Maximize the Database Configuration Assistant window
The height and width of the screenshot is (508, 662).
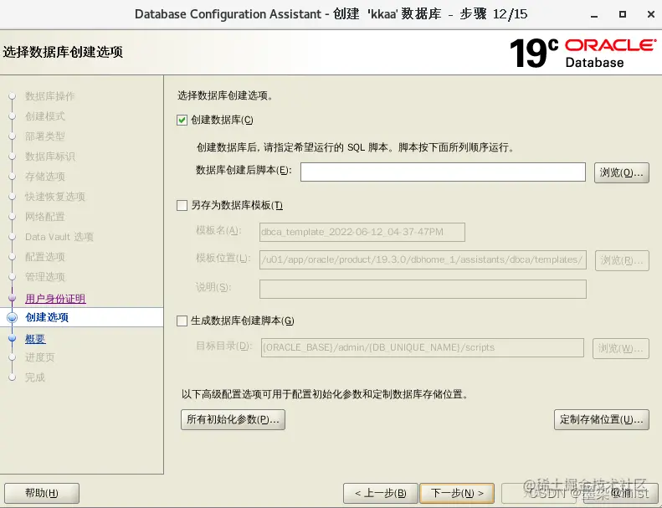(623, 14)
